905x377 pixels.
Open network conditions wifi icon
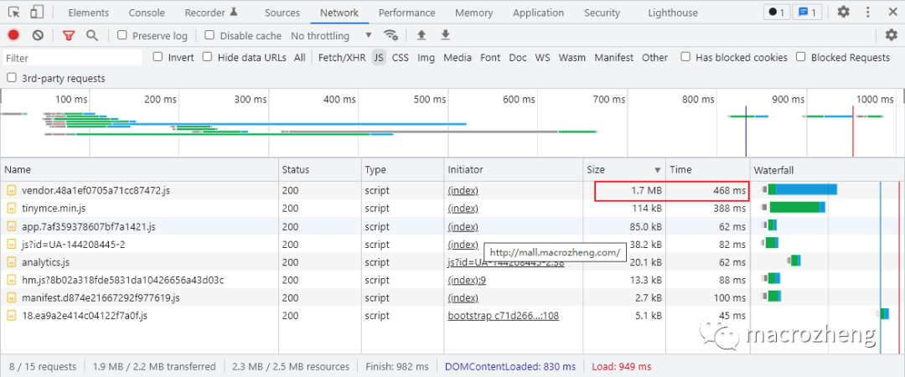[x=390, y=35]
